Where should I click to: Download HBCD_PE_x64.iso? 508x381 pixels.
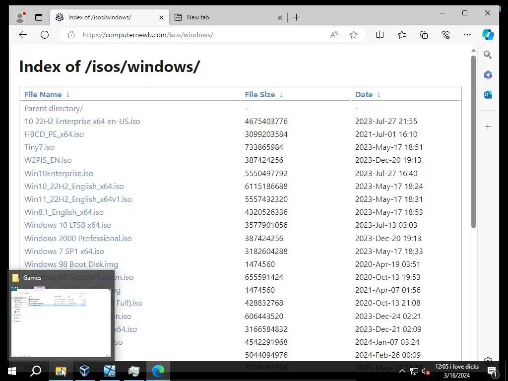pyautogui.click(x=54, y=134)
